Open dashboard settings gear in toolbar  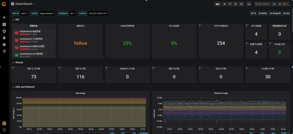pos(241,4)
